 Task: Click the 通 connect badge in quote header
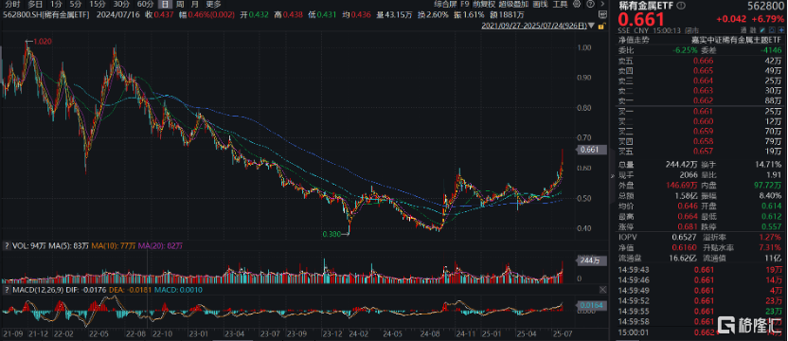743,30
